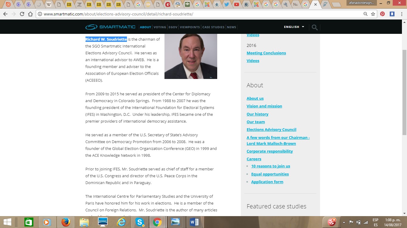The image size is (407, 228).
Task: Open the VIEWPOINTS menu
Action: [190, 27]
